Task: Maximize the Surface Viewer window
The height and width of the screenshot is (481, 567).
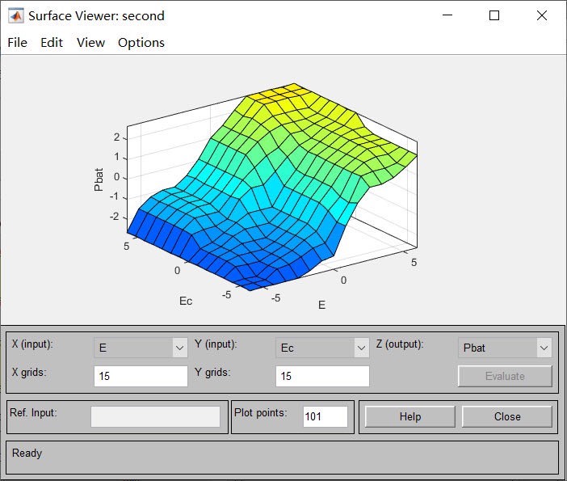Action: pos(494,15)
